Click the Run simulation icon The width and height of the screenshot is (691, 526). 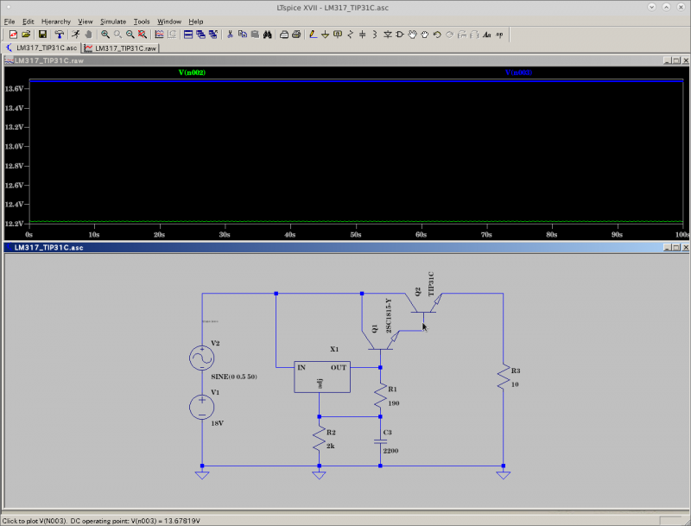coord(76,35)
